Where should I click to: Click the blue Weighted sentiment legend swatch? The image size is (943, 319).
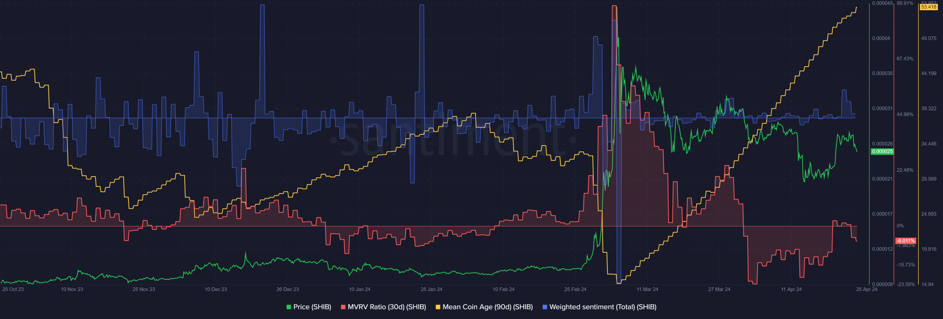point(545,307)
